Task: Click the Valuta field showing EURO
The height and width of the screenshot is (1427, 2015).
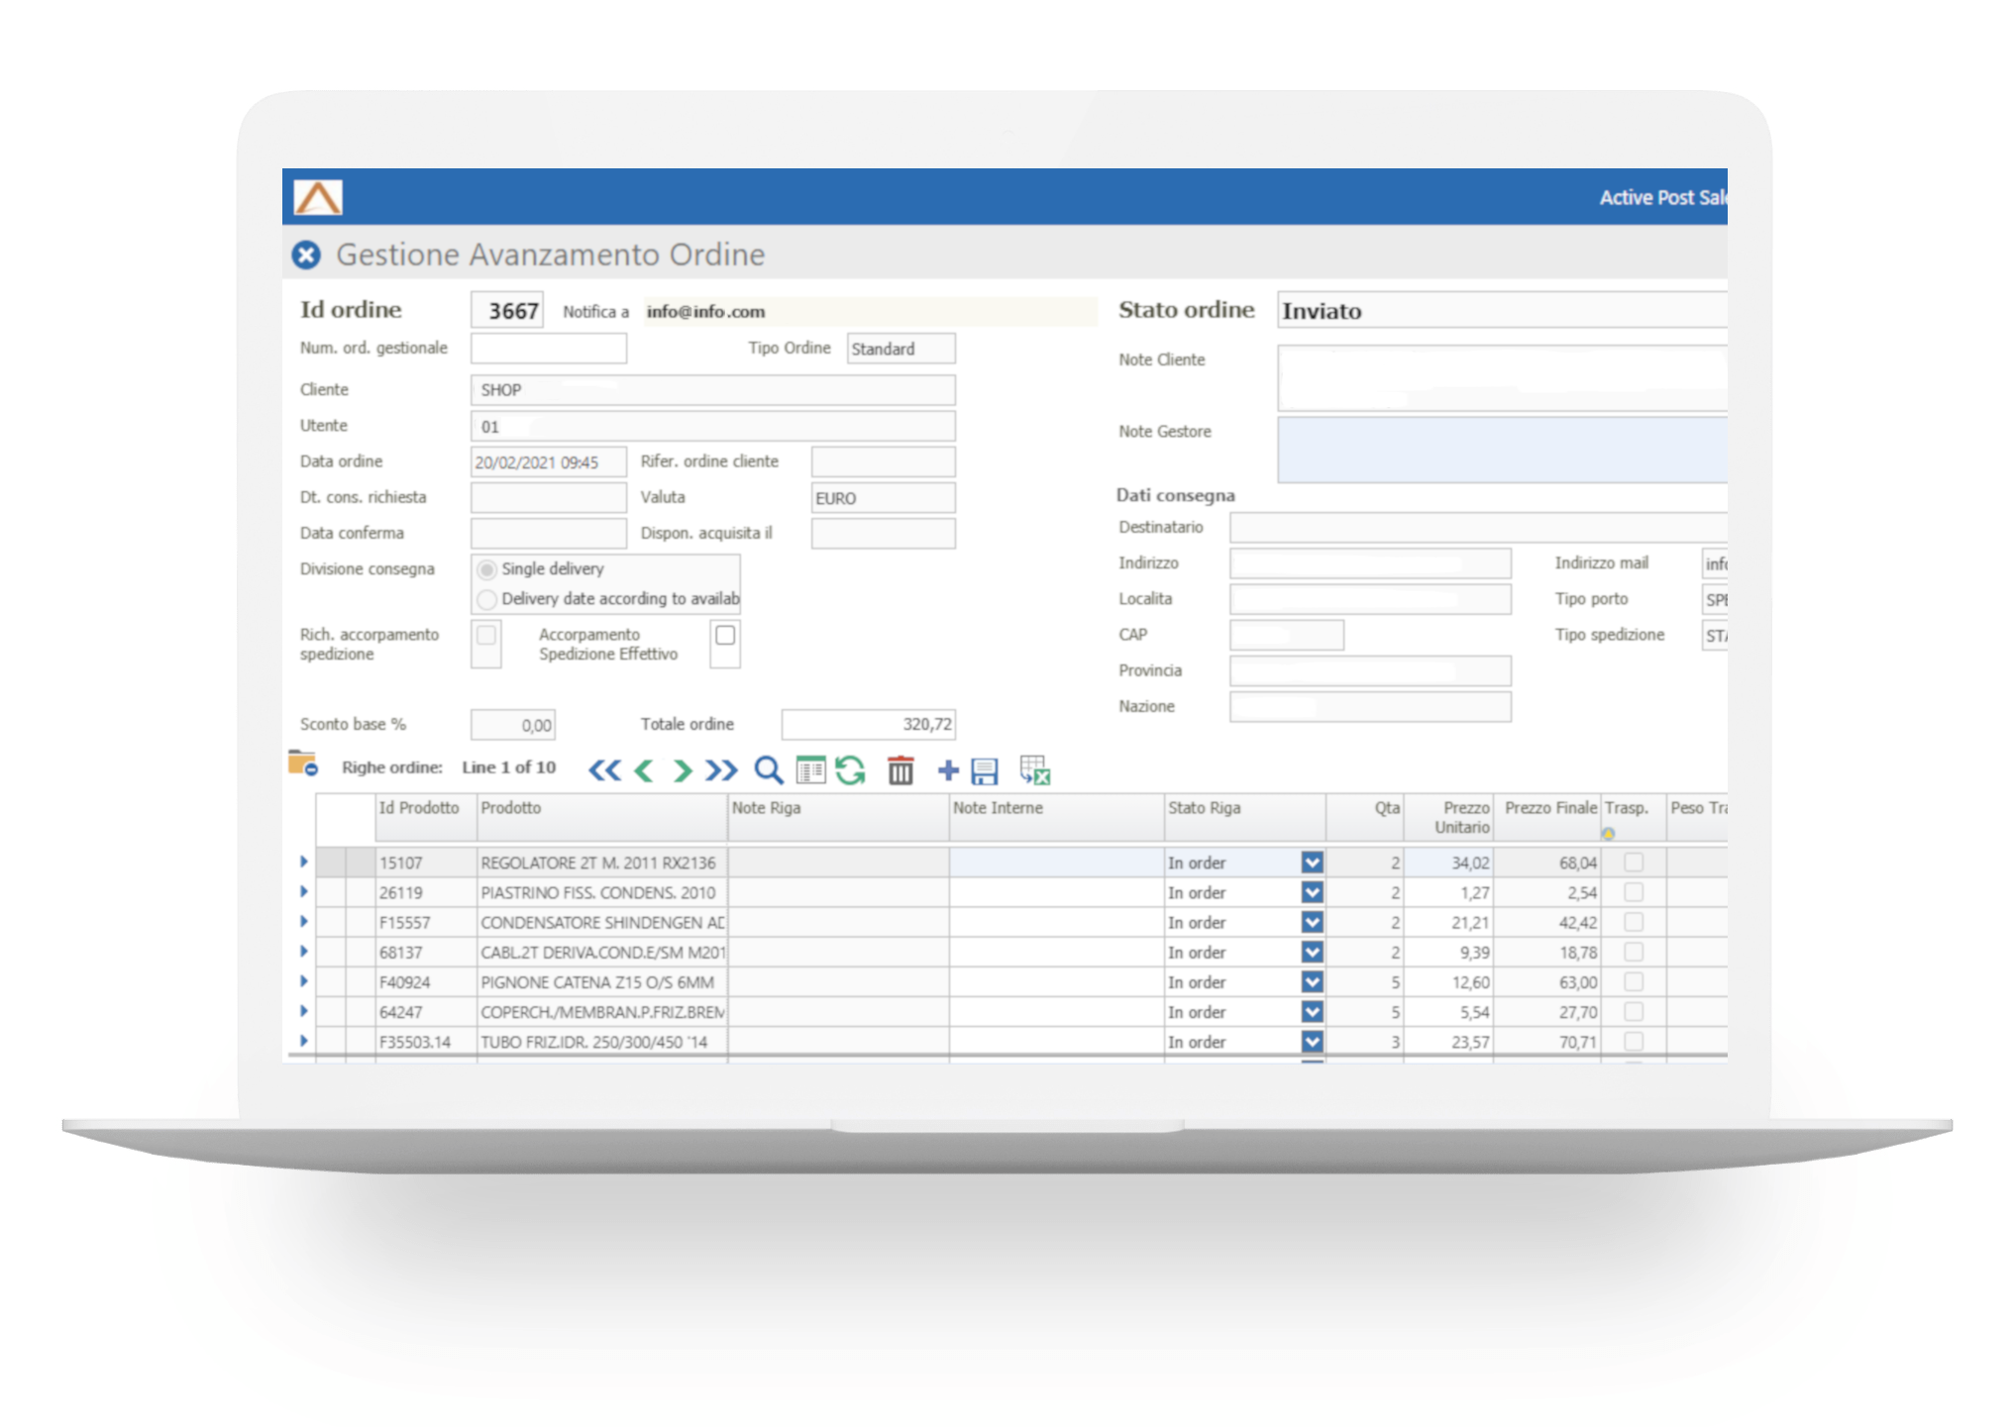Action: tap(884, 498)
